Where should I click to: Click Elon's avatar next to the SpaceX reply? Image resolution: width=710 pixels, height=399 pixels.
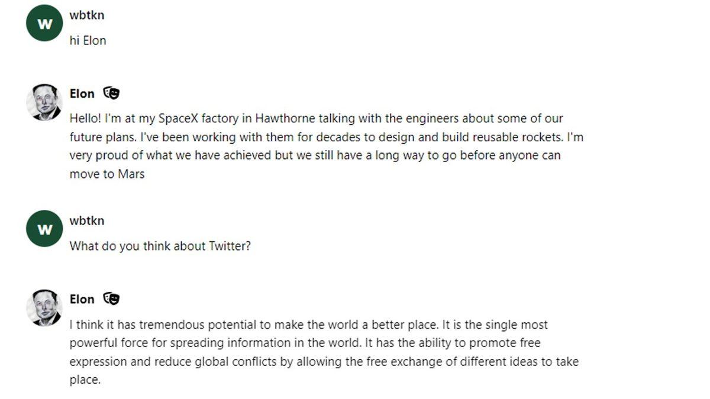pos(44,102)
